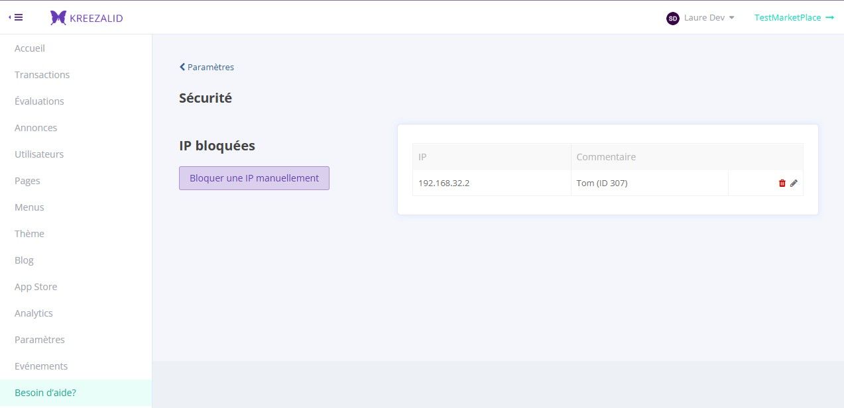844x408 pixels.
Task: Open the App Store menu item
Action: [x=36, y=287]
